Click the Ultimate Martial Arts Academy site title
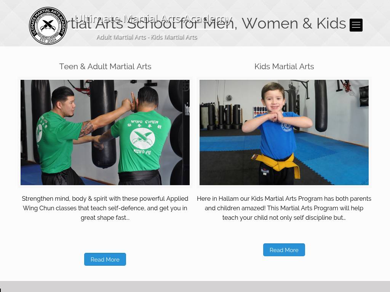 tap(153, 19)
